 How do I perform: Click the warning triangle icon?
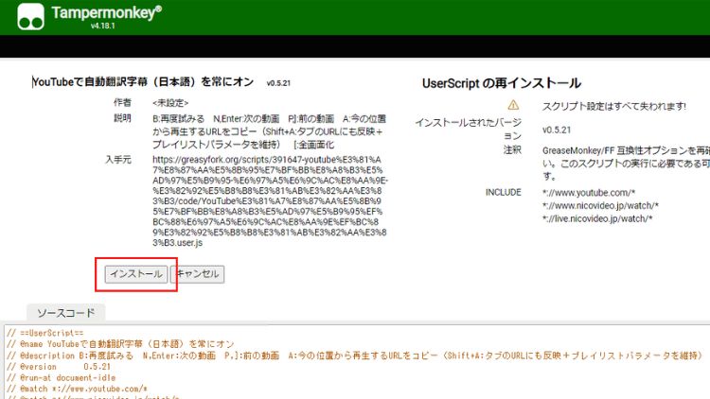513,105
